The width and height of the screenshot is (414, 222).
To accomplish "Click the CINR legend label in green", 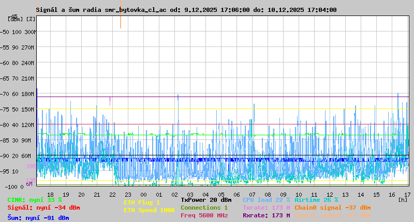I will pos(35,200).
